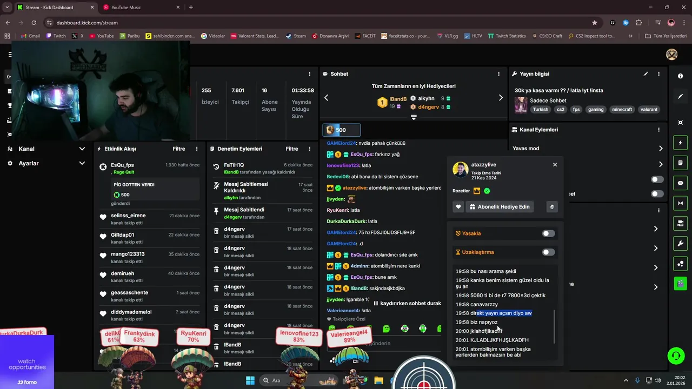The height and width of the screenshot is (389, 692).
Task: Expand Yavas mod chevron
Action: coord(661,149)
